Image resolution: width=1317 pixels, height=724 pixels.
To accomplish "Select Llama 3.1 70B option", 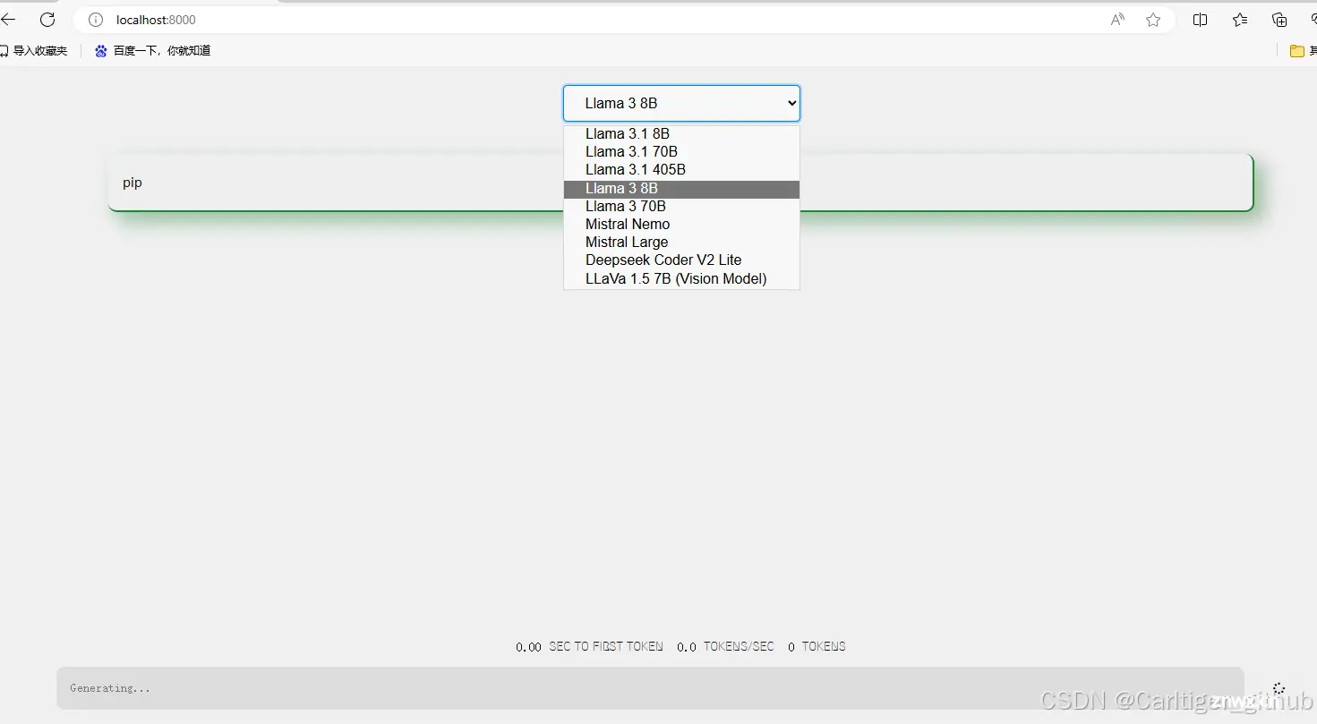I will point(681,151).
